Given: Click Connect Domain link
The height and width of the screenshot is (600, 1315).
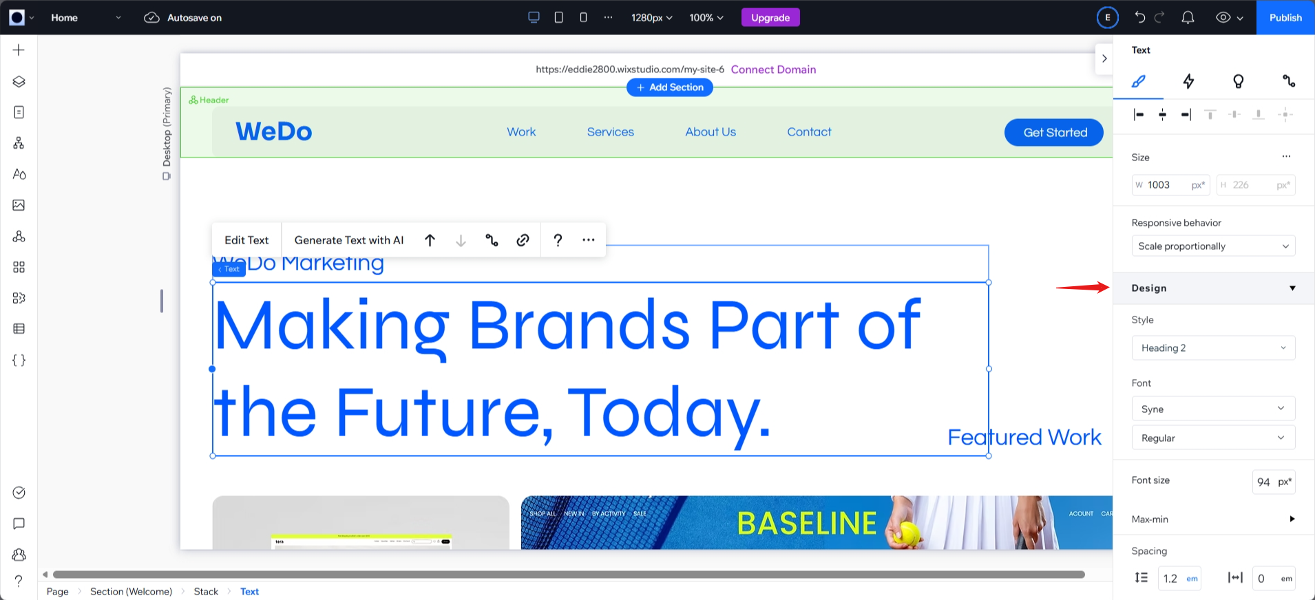Looking at the screenshot, I should 773,69.
